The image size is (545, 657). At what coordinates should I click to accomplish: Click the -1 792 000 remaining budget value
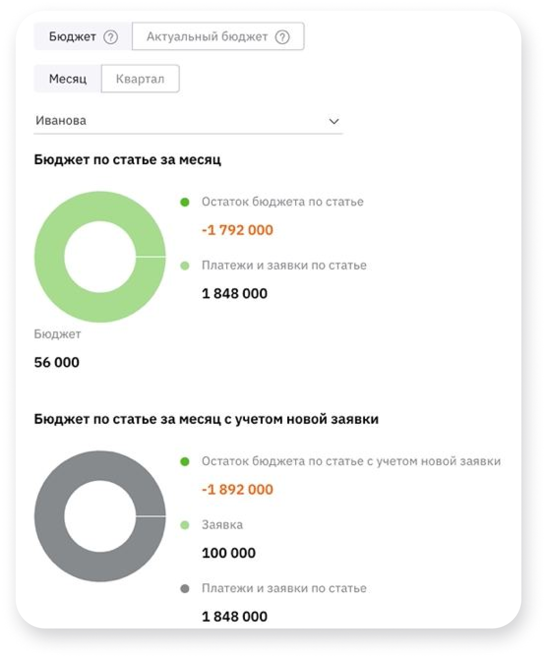tap(237, 230)
